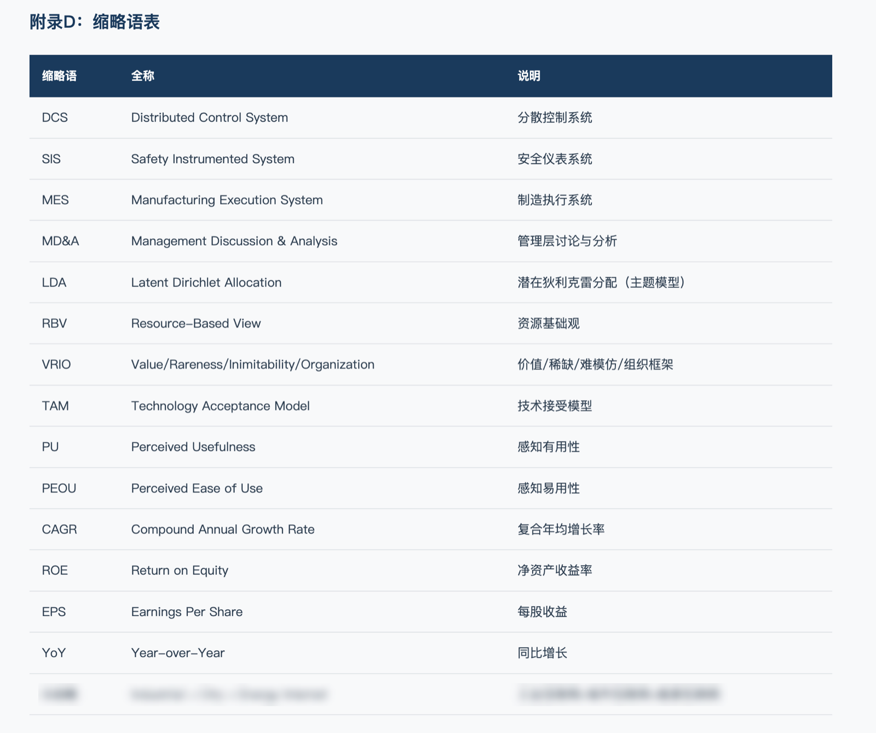Select the CAGR abbreviation cell
Image resolution: width=876 pixels, height=733 pixels.
pyautogui.click(x=60, y=529)
